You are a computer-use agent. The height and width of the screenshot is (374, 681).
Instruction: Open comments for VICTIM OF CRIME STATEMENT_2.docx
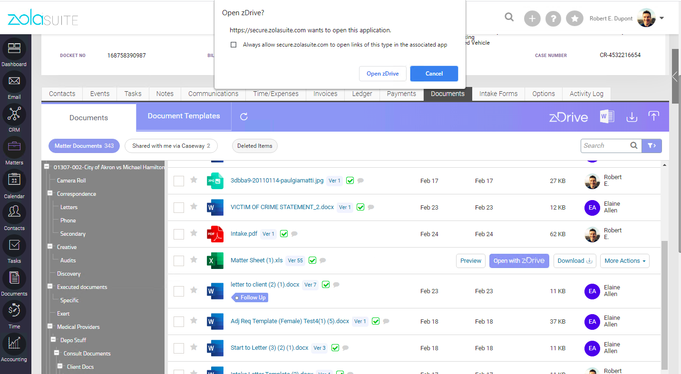click(x=371, y=207)
